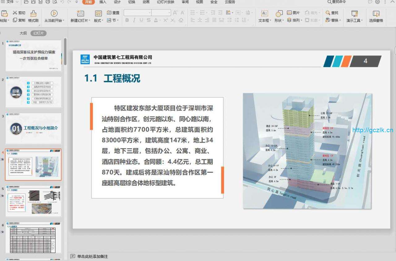Click the notes area to add remarks
This screenshot has height=261, width=396.
93,256
